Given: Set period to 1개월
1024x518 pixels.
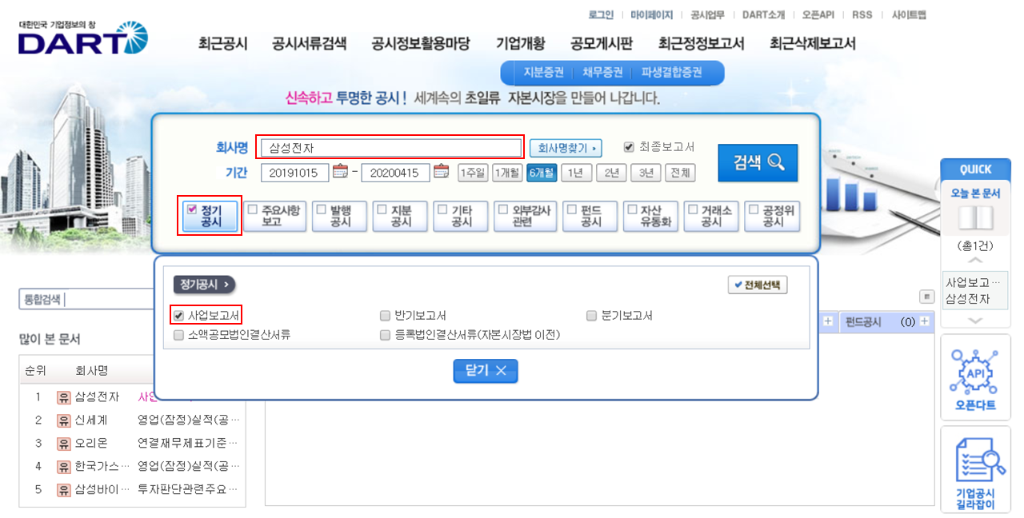Looking at the screenshot, I should [x=507, y=173].
